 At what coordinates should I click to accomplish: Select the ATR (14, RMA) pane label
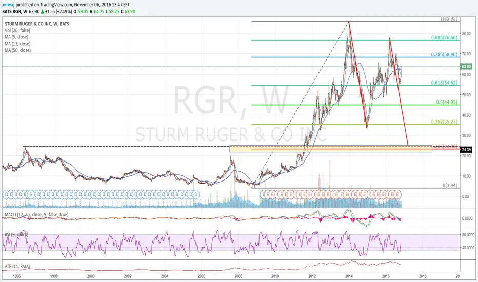pos(17,266)
